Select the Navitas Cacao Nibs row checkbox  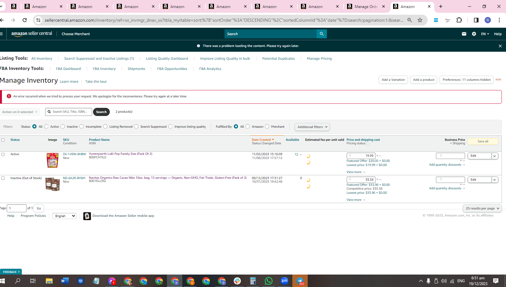point(3,178)
